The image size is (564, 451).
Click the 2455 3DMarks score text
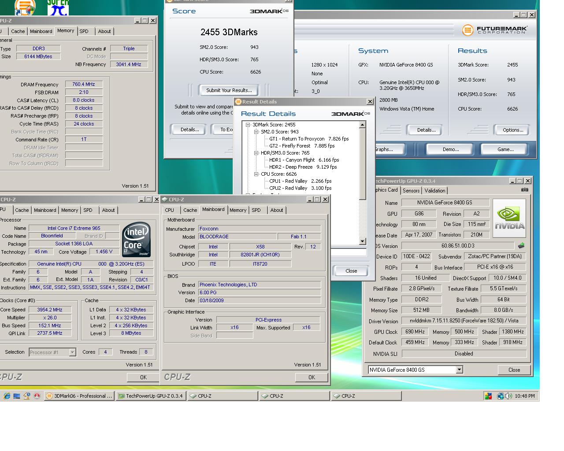(x=229, y=32)
